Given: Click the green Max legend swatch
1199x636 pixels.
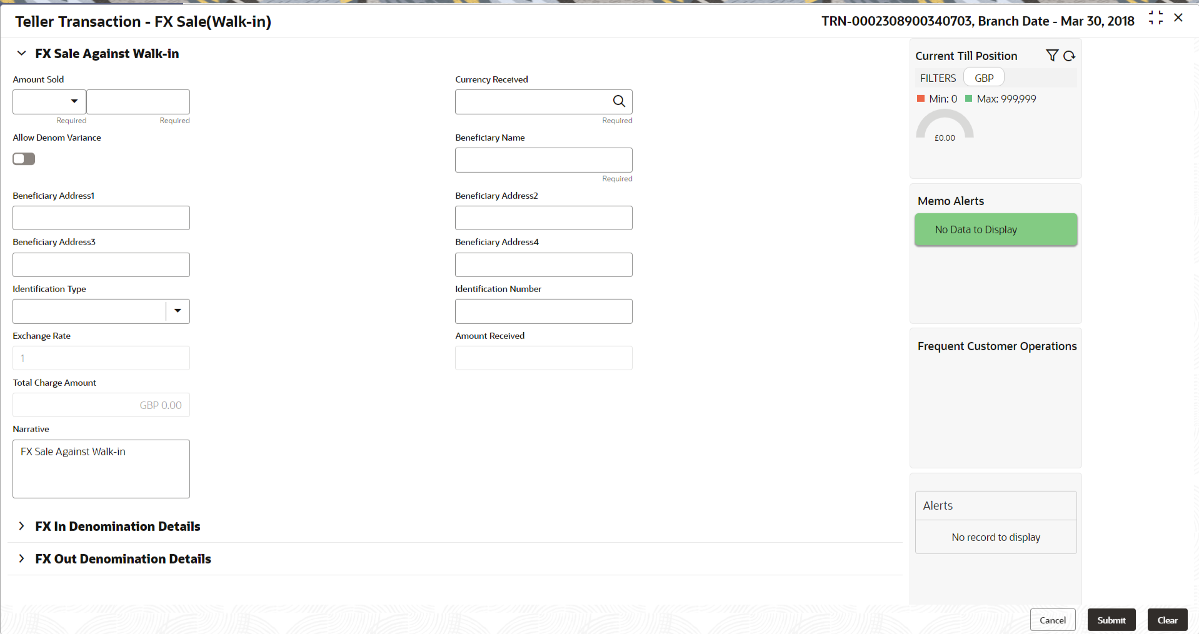Looking at the screenshot, I should click(x=968, y=99).
